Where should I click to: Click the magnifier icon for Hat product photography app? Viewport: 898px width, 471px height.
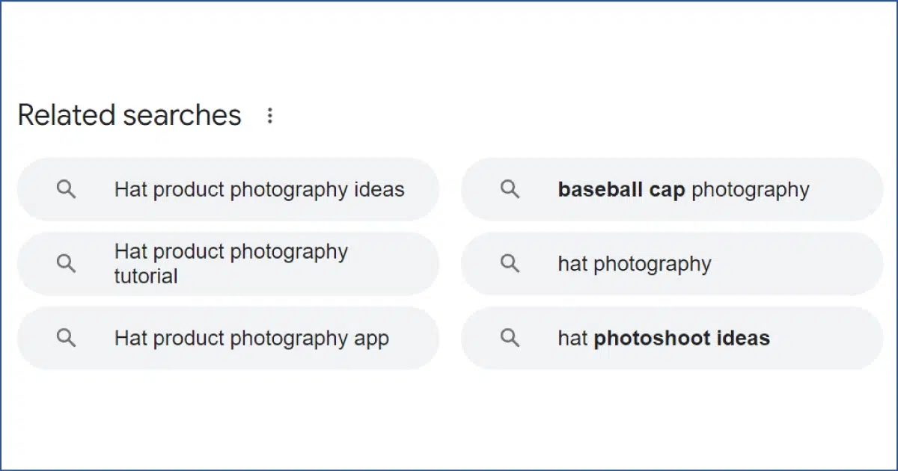[67, 338]
